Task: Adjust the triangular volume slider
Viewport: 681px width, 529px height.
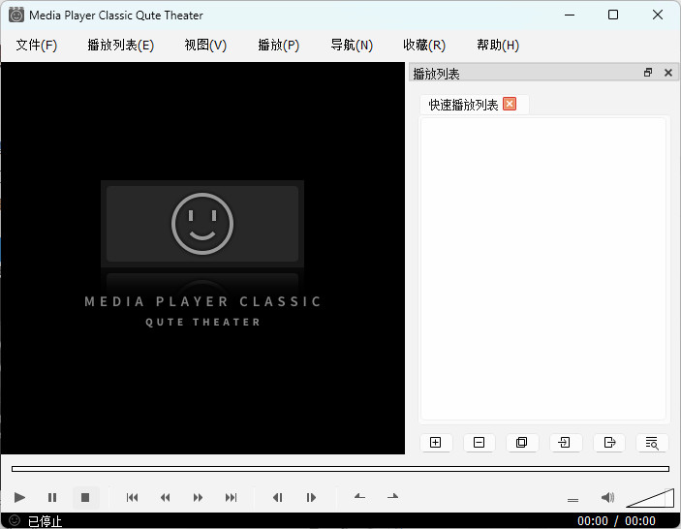Action: [650, 498]
